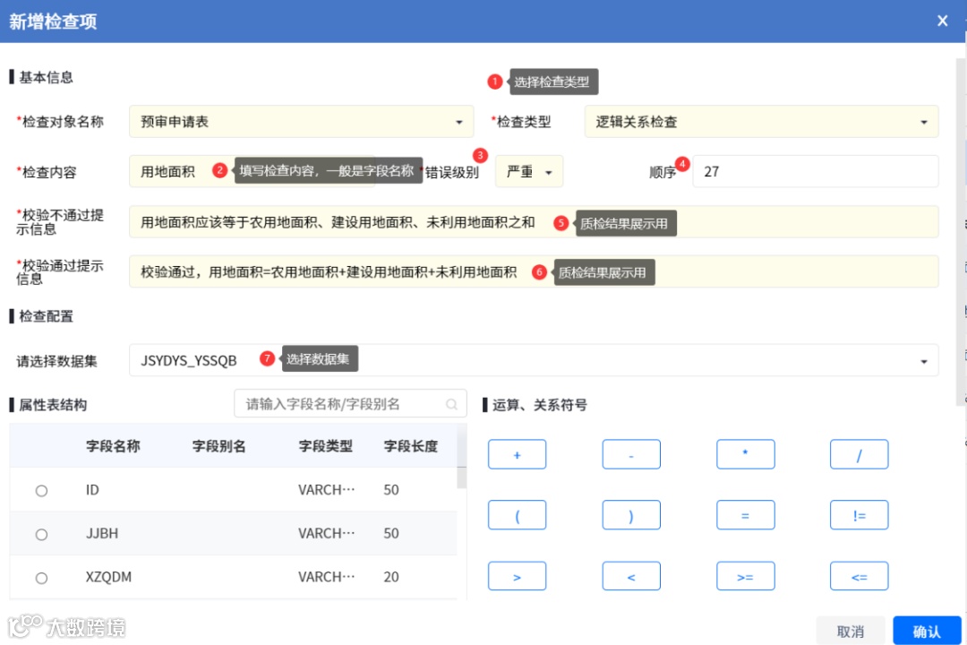Insert the right parenthesis symbol
The image size is (967, 645).
[631, 515]
